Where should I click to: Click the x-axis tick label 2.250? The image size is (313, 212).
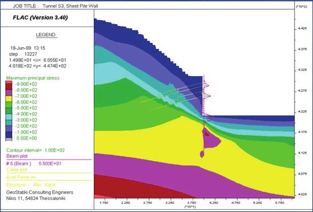[x=125, y=203]
